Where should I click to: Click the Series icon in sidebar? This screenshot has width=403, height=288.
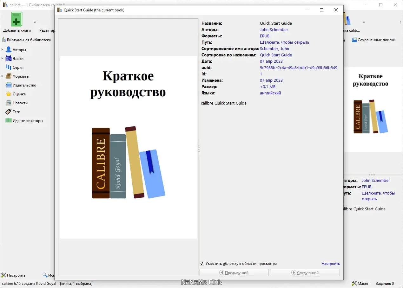tap(8, 67)
